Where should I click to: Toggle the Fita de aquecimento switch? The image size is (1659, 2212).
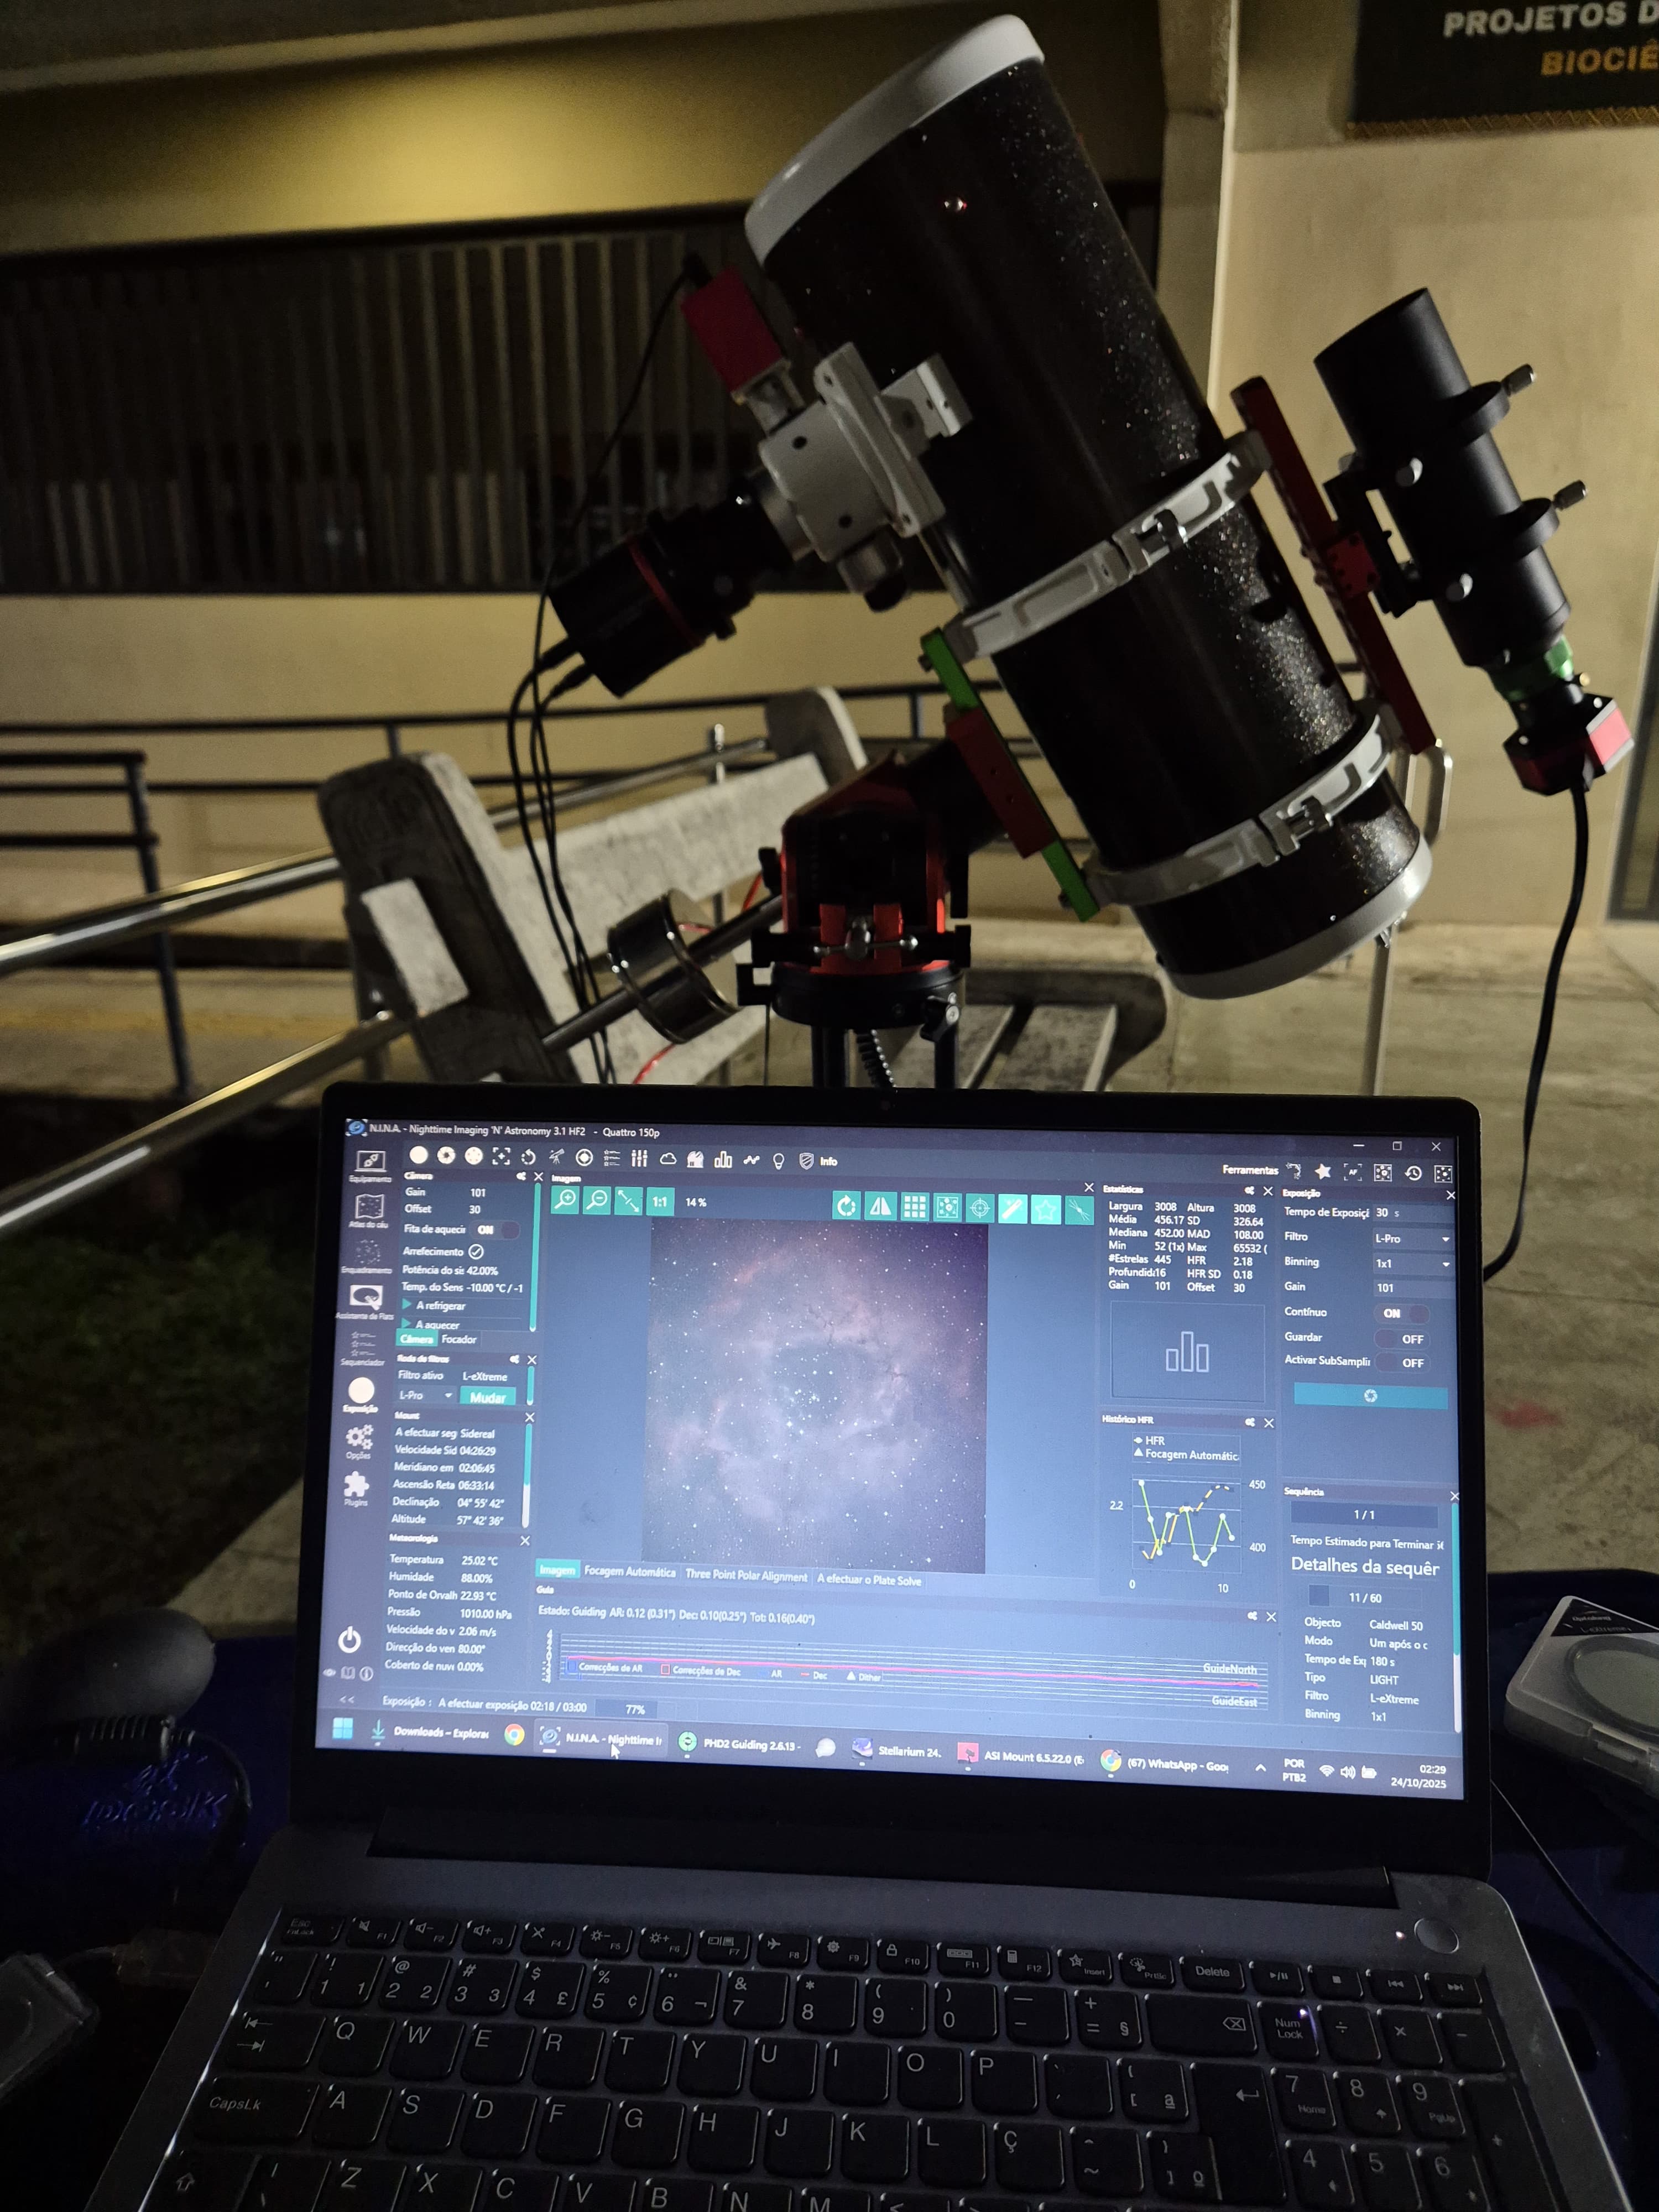(495, 1229)
